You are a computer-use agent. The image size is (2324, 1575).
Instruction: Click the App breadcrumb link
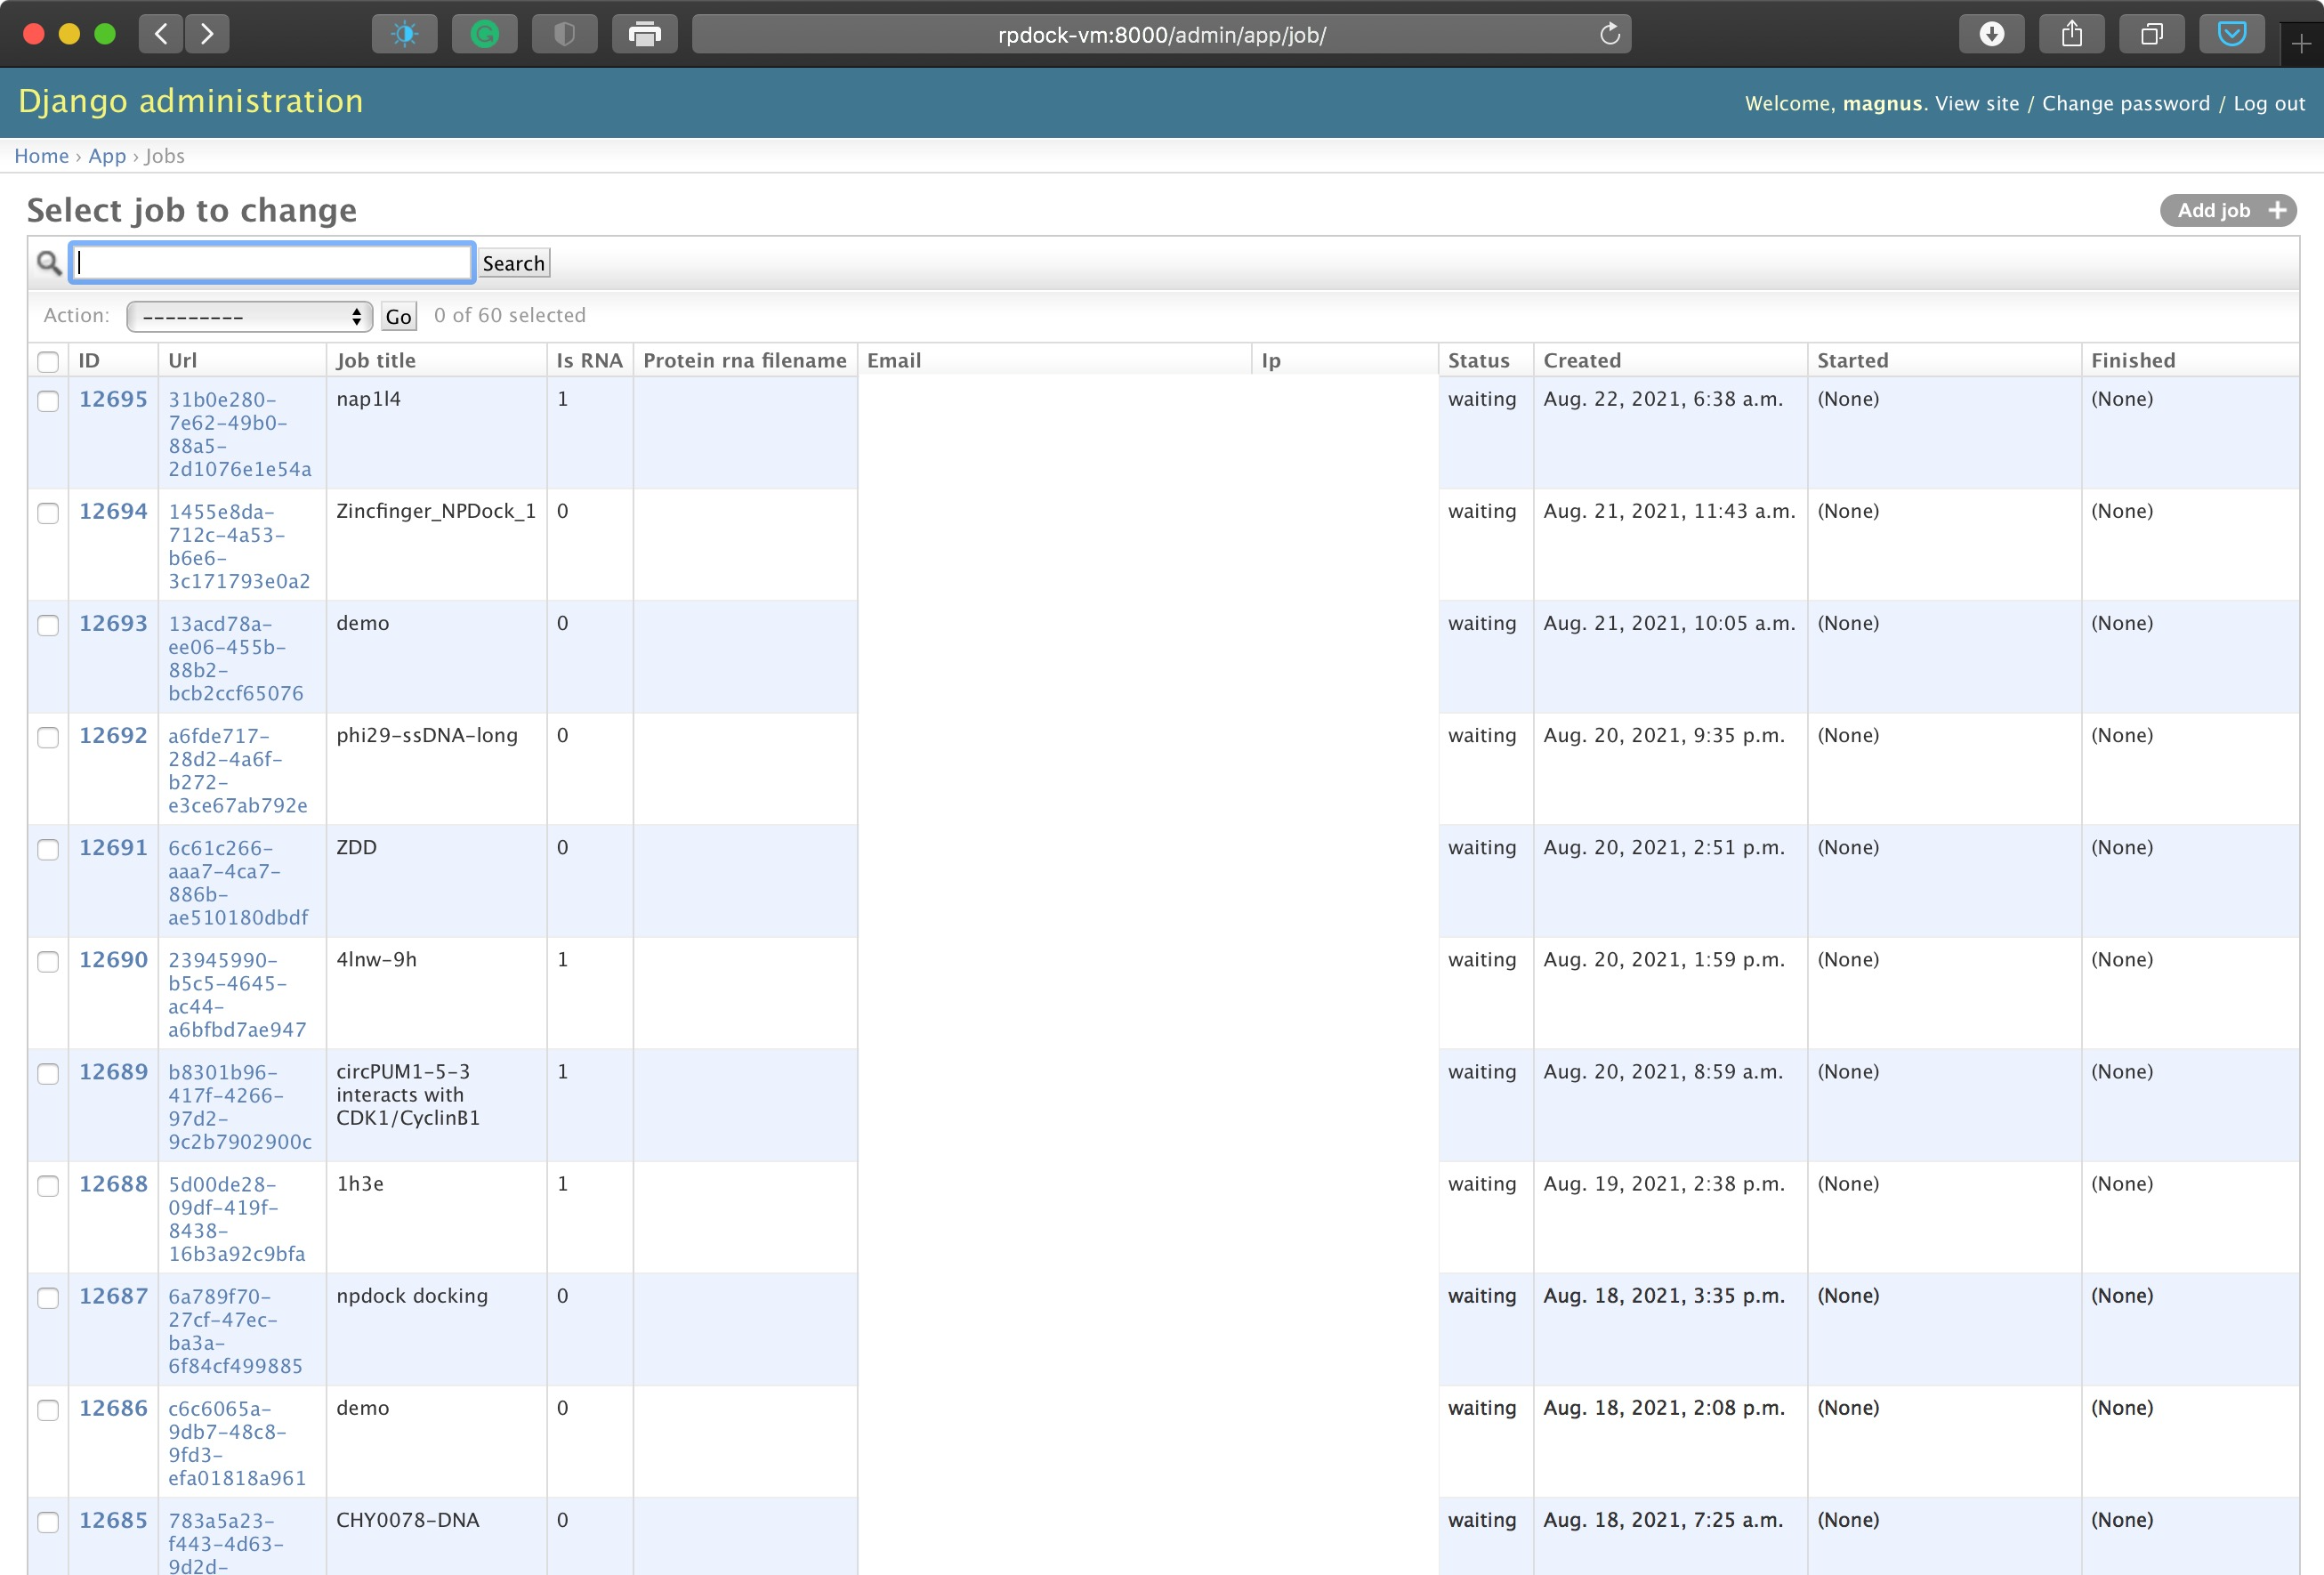(107, 156)
